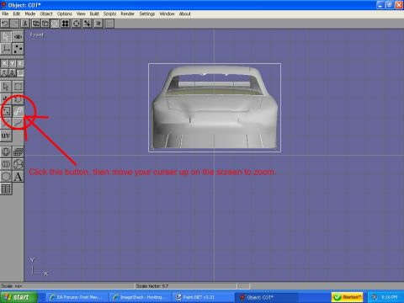The height and width of the screenshot is (303, 404).
Task: Choose the highlighted Uniform scale tool
Action: [x=18, y=111]
